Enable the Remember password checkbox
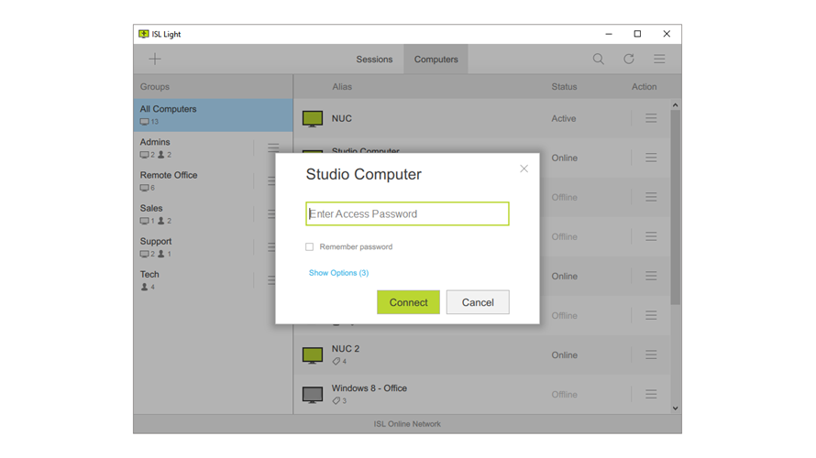 (310, 246)
